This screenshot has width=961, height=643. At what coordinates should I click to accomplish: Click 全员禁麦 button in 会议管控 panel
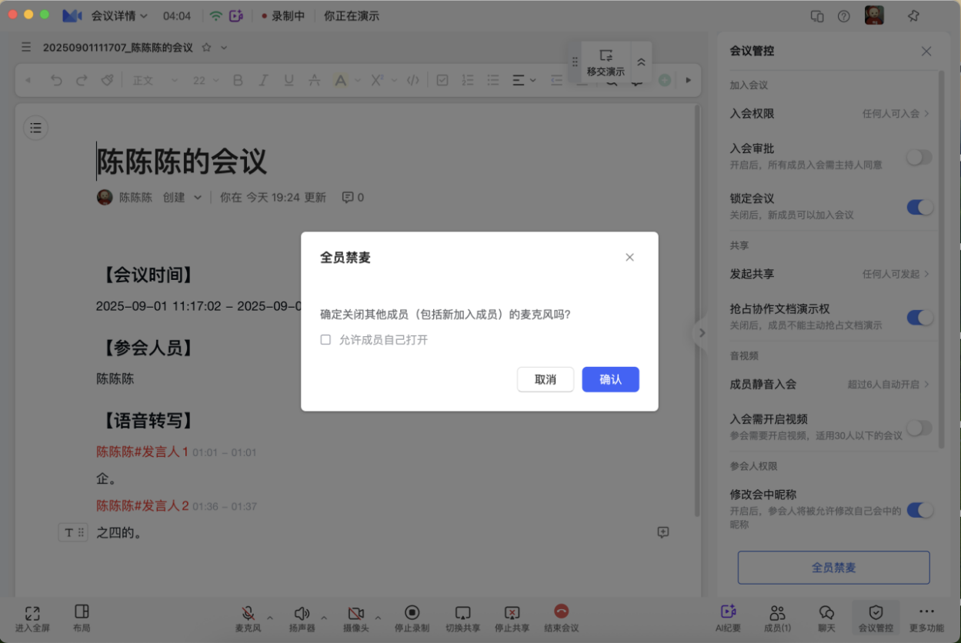coord(833,568)
